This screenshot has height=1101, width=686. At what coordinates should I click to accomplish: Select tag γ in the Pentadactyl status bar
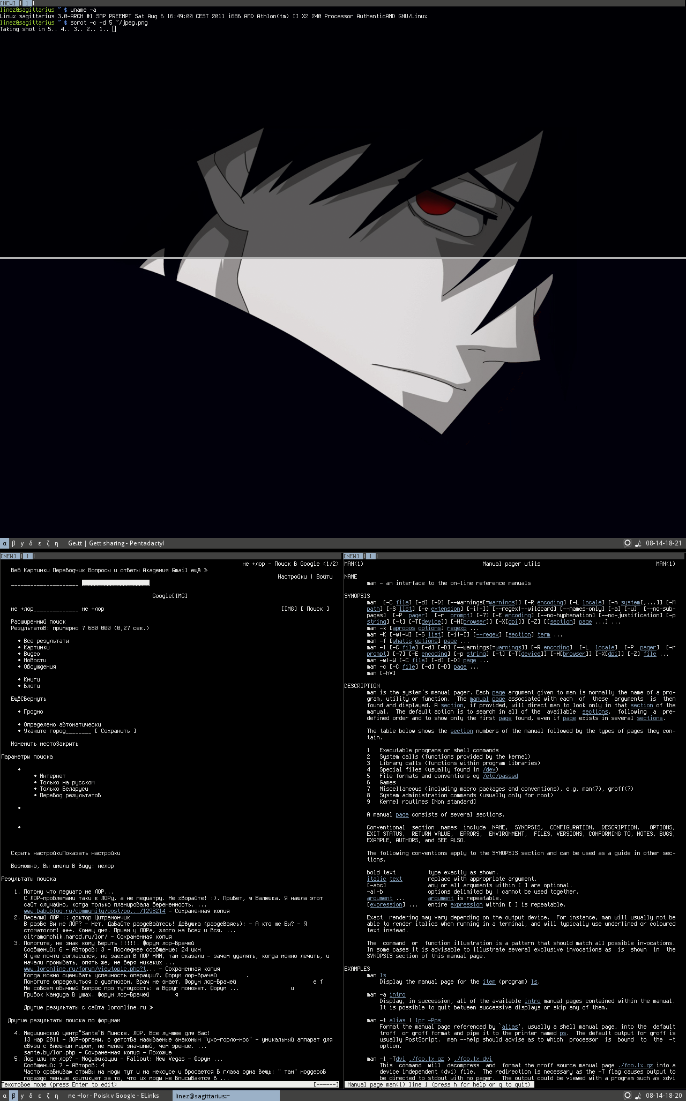[22, 543]
